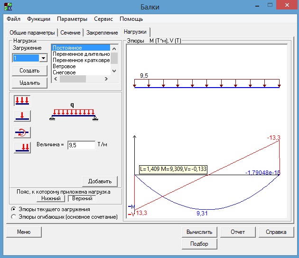Click the Добавить button

100,181
